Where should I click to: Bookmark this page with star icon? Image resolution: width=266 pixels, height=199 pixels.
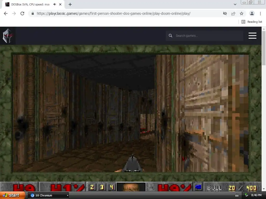click(242, 13)
